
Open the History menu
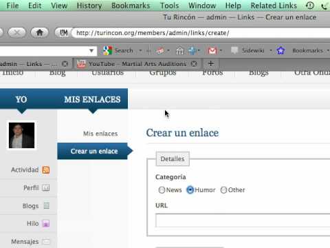(x=89, y=6)
